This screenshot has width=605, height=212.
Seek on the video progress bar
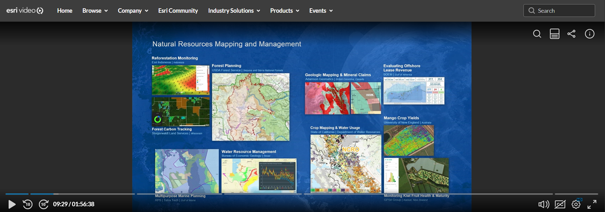[302, 194]
